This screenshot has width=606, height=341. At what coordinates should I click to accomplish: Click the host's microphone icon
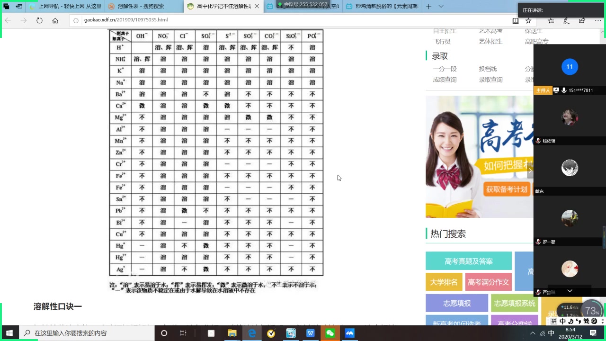[x=564, y=90]
